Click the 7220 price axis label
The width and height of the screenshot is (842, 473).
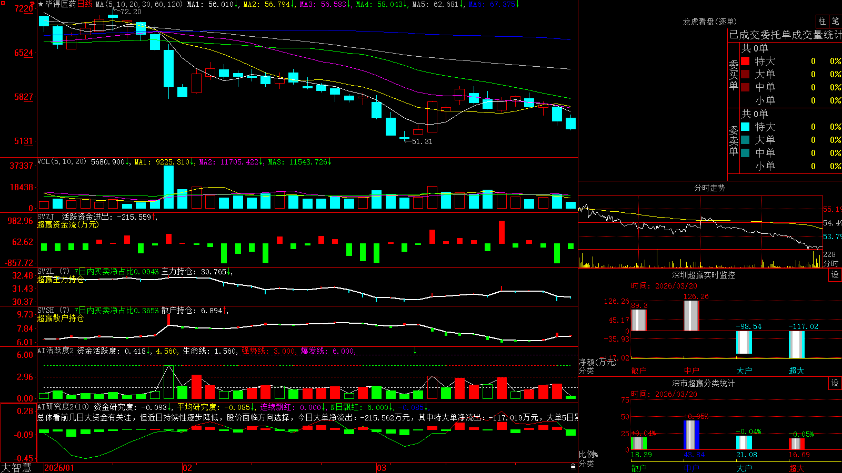(x=24, y=8)
